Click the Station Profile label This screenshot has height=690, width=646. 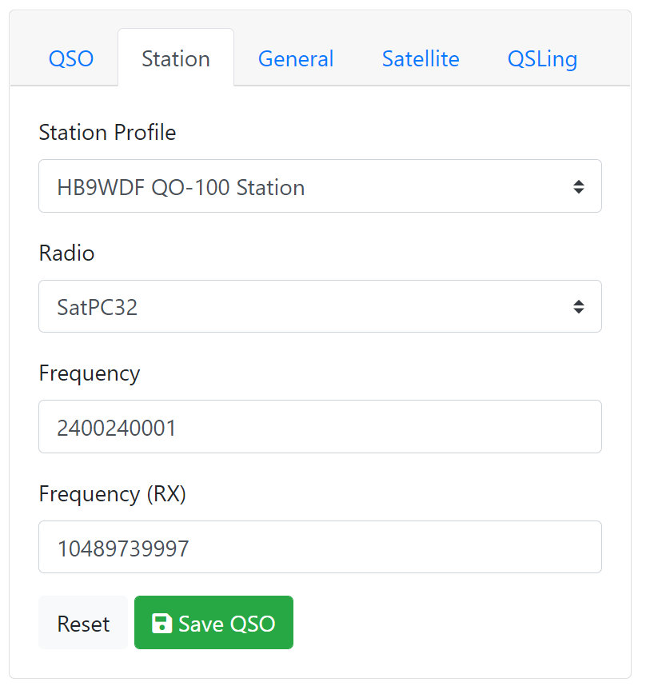click(107, 132)
